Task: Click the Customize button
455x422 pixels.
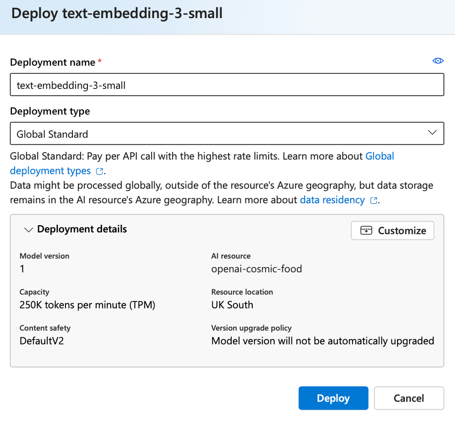Action: coord(392,231)
